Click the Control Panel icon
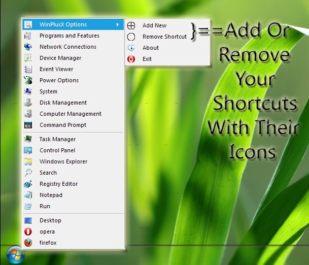 click(28, 150)
